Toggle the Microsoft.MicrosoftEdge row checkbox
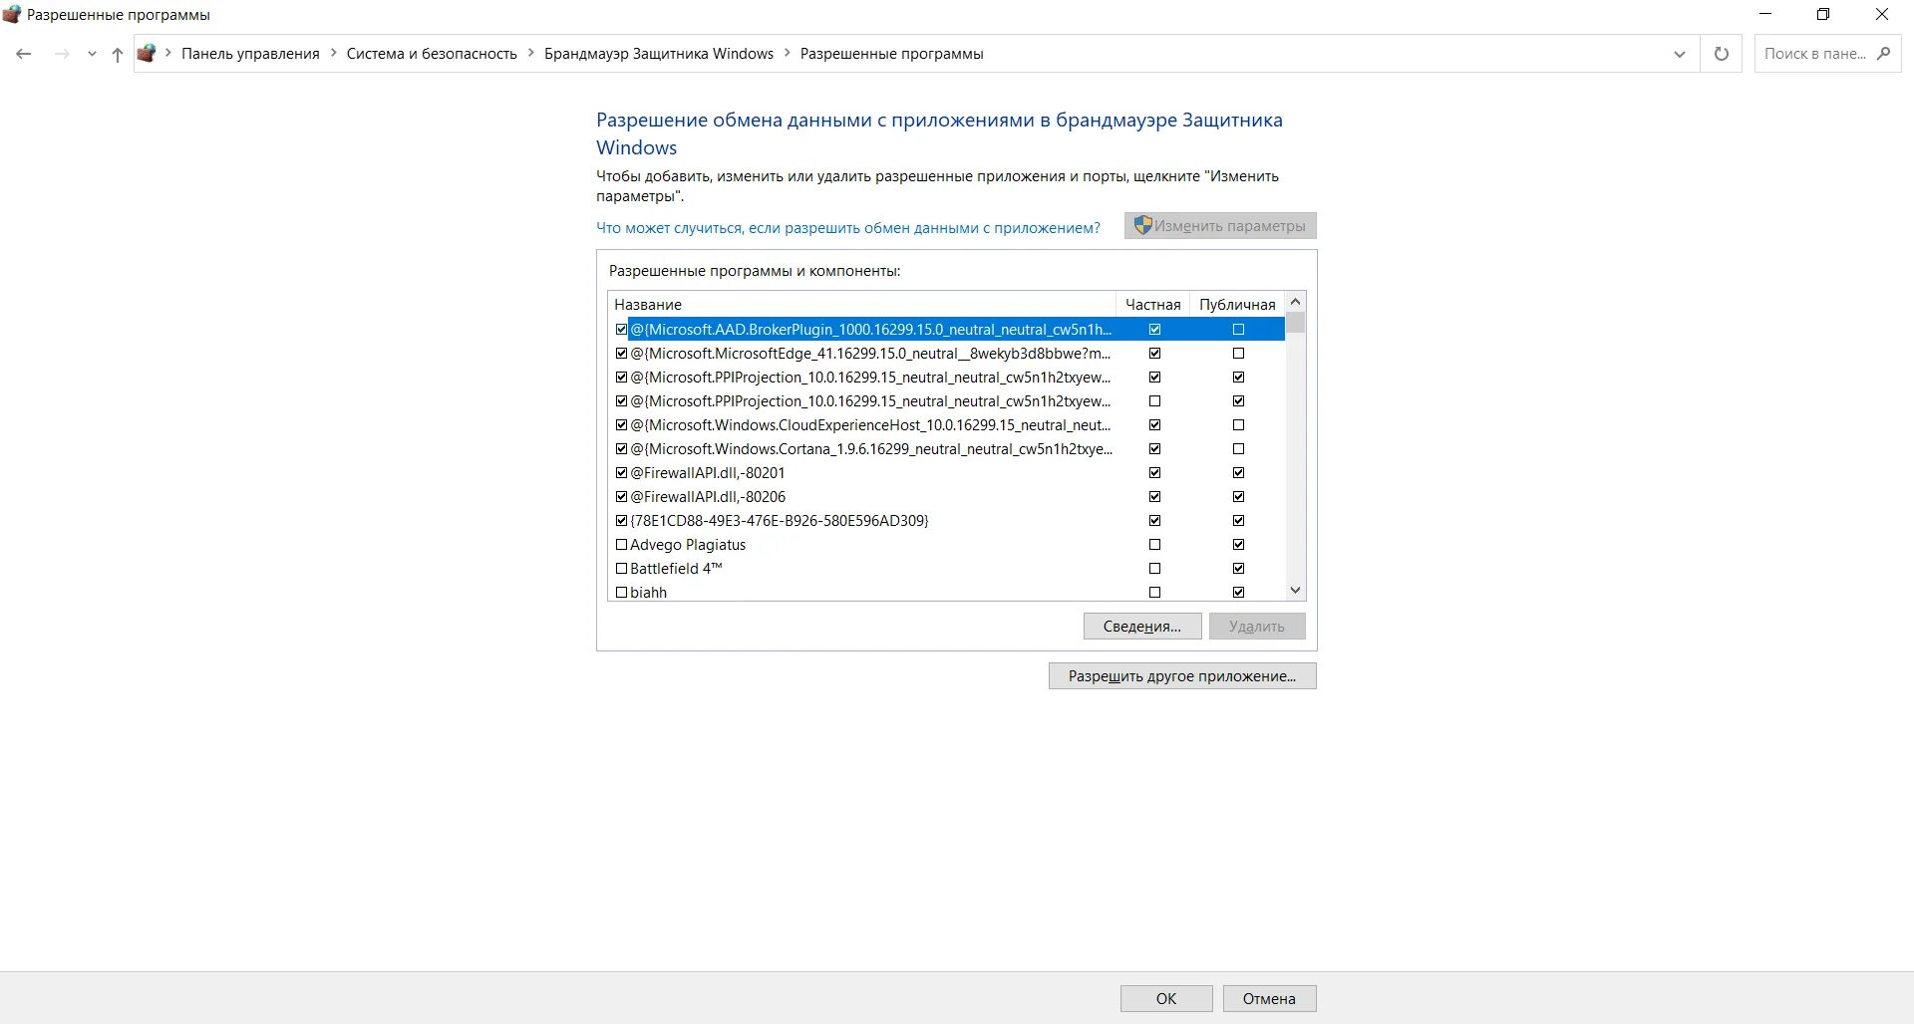The height and width of the screenshot is (1024, 1914). tap(621, 354)
